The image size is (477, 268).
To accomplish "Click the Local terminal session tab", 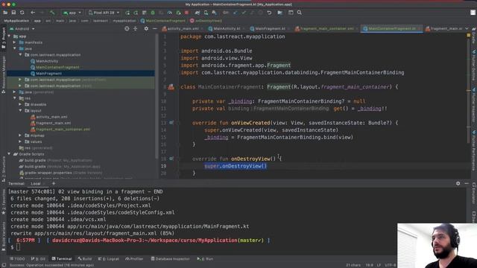I will point(36,184).
